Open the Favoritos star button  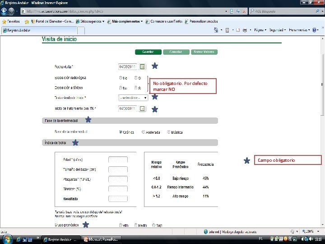click(11, 21)
